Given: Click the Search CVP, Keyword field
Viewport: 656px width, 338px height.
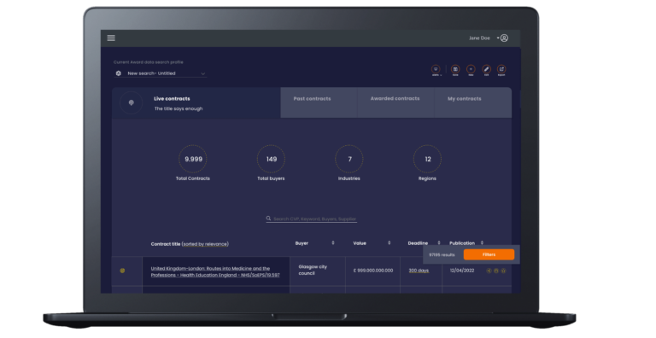Looking at the screenshot, I should [312, 219].
